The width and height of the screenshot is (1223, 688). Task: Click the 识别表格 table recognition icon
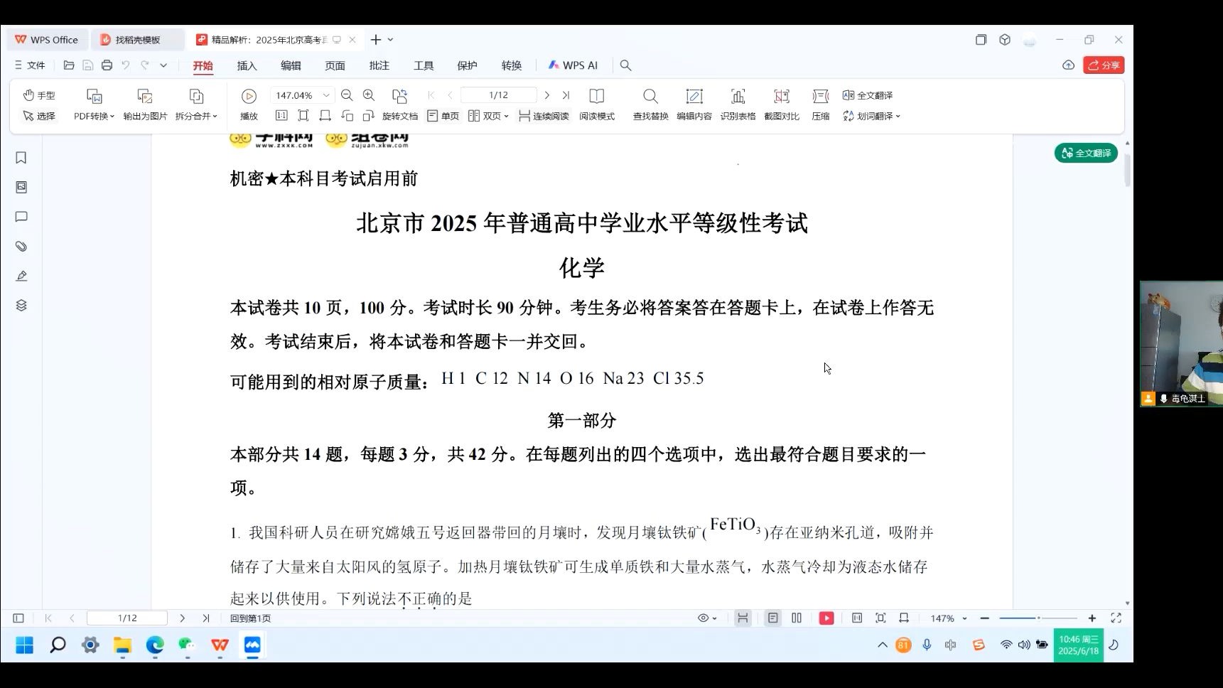coord(738,104)
